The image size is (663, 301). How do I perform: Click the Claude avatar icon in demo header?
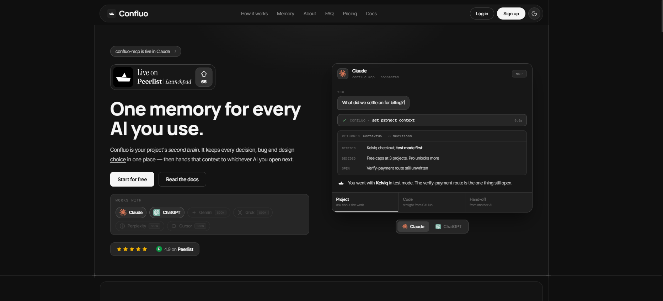click(x=343, y=74)
